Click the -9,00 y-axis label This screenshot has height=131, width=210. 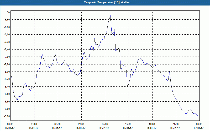7,109
